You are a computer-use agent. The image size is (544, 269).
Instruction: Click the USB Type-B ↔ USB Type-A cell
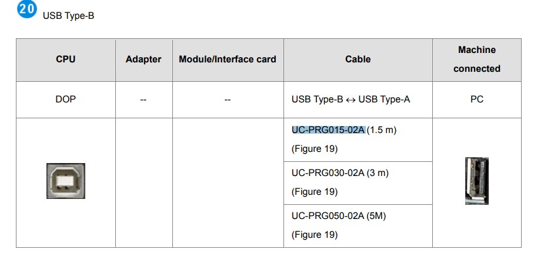pyautogui.click(x=351, y=99)
